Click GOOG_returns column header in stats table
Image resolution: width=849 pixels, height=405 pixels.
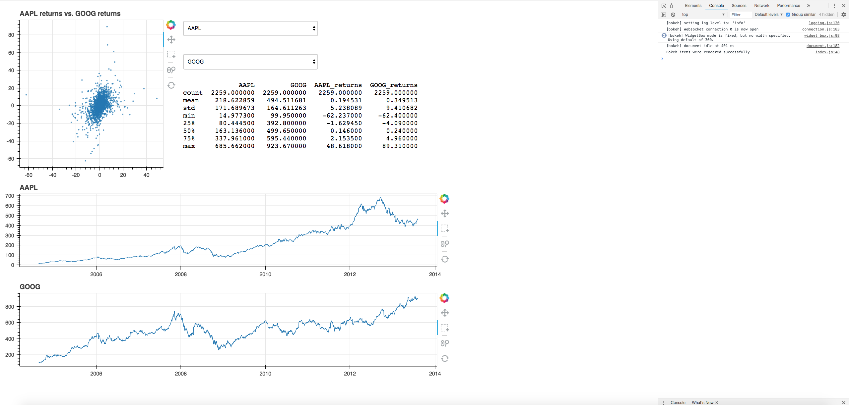pos(394,85)
